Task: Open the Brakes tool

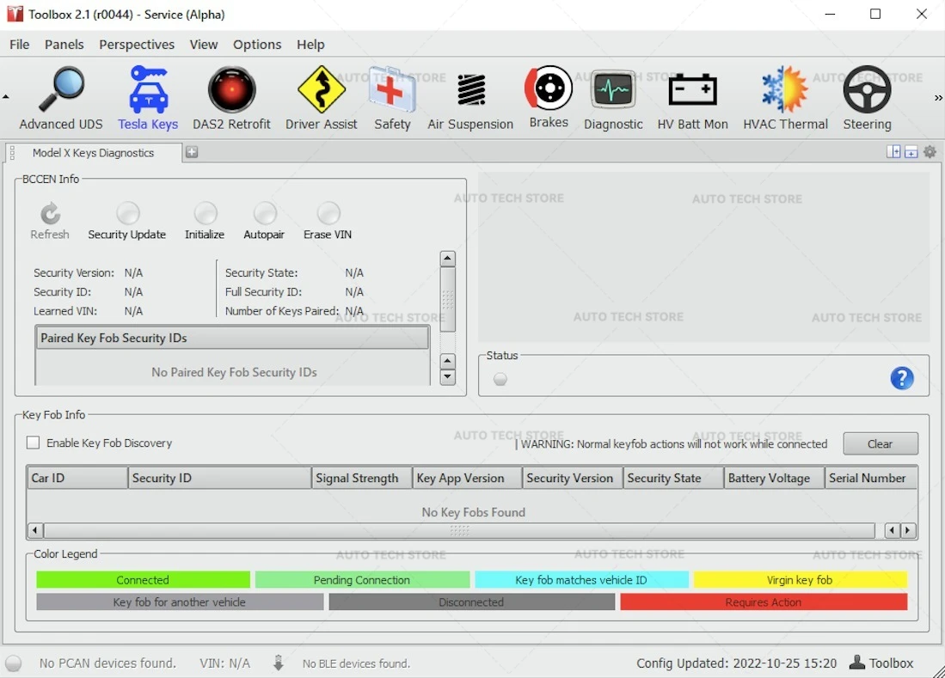Action: tap(549, 97)
